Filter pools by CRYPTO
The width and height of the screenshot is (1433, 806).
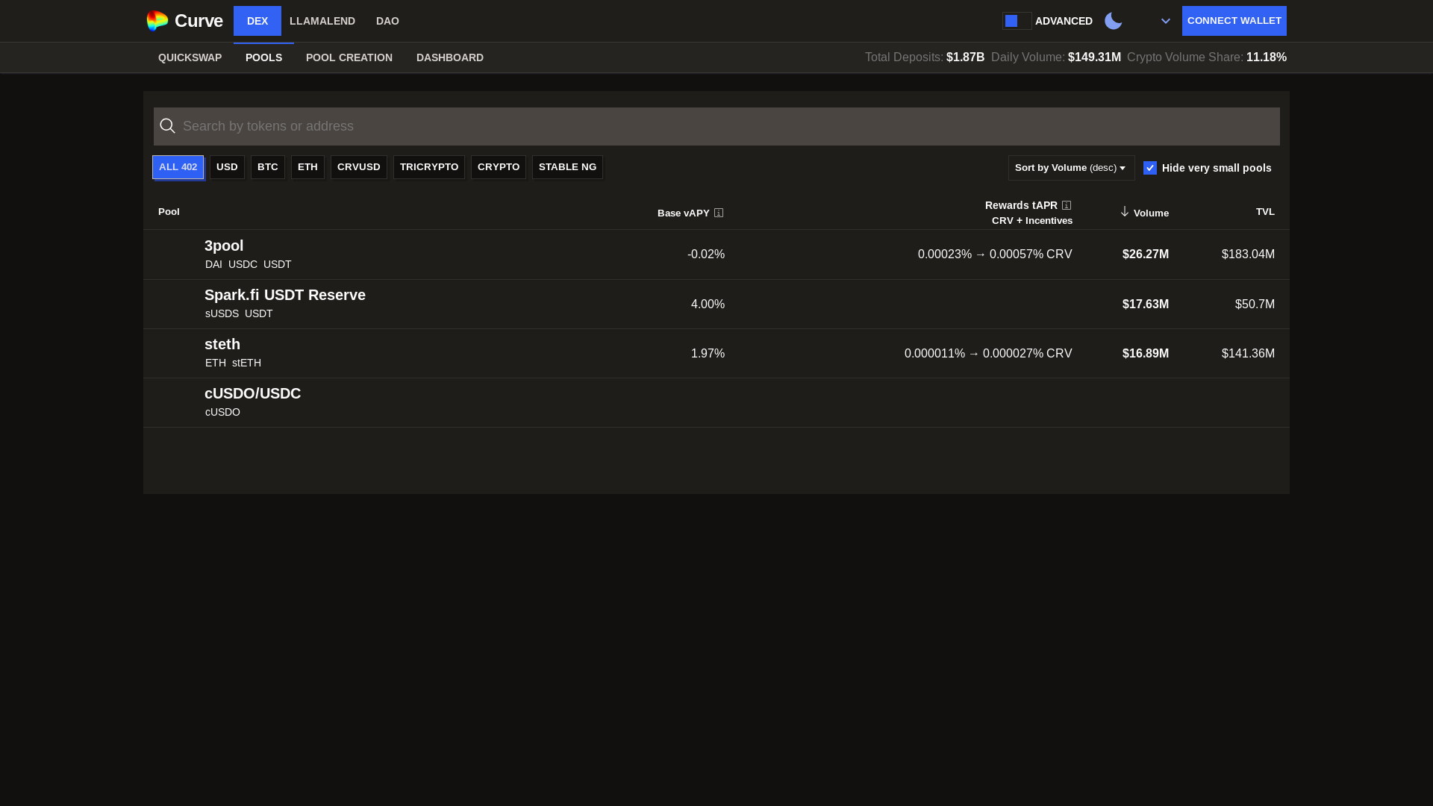point(499,167)
